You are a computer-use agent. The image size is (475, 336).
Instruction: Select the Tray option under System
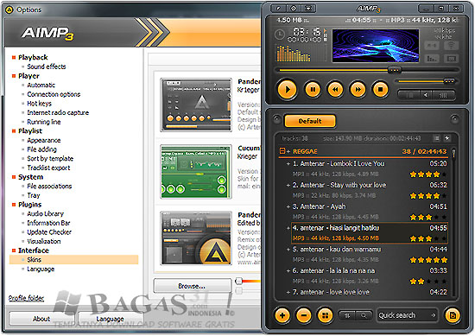[34, 195]
